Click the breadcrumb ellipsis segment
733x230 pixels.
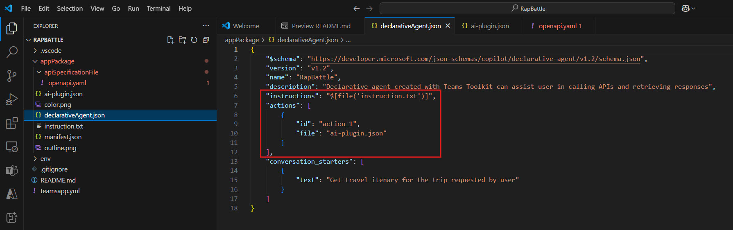(x=348, y=40)
